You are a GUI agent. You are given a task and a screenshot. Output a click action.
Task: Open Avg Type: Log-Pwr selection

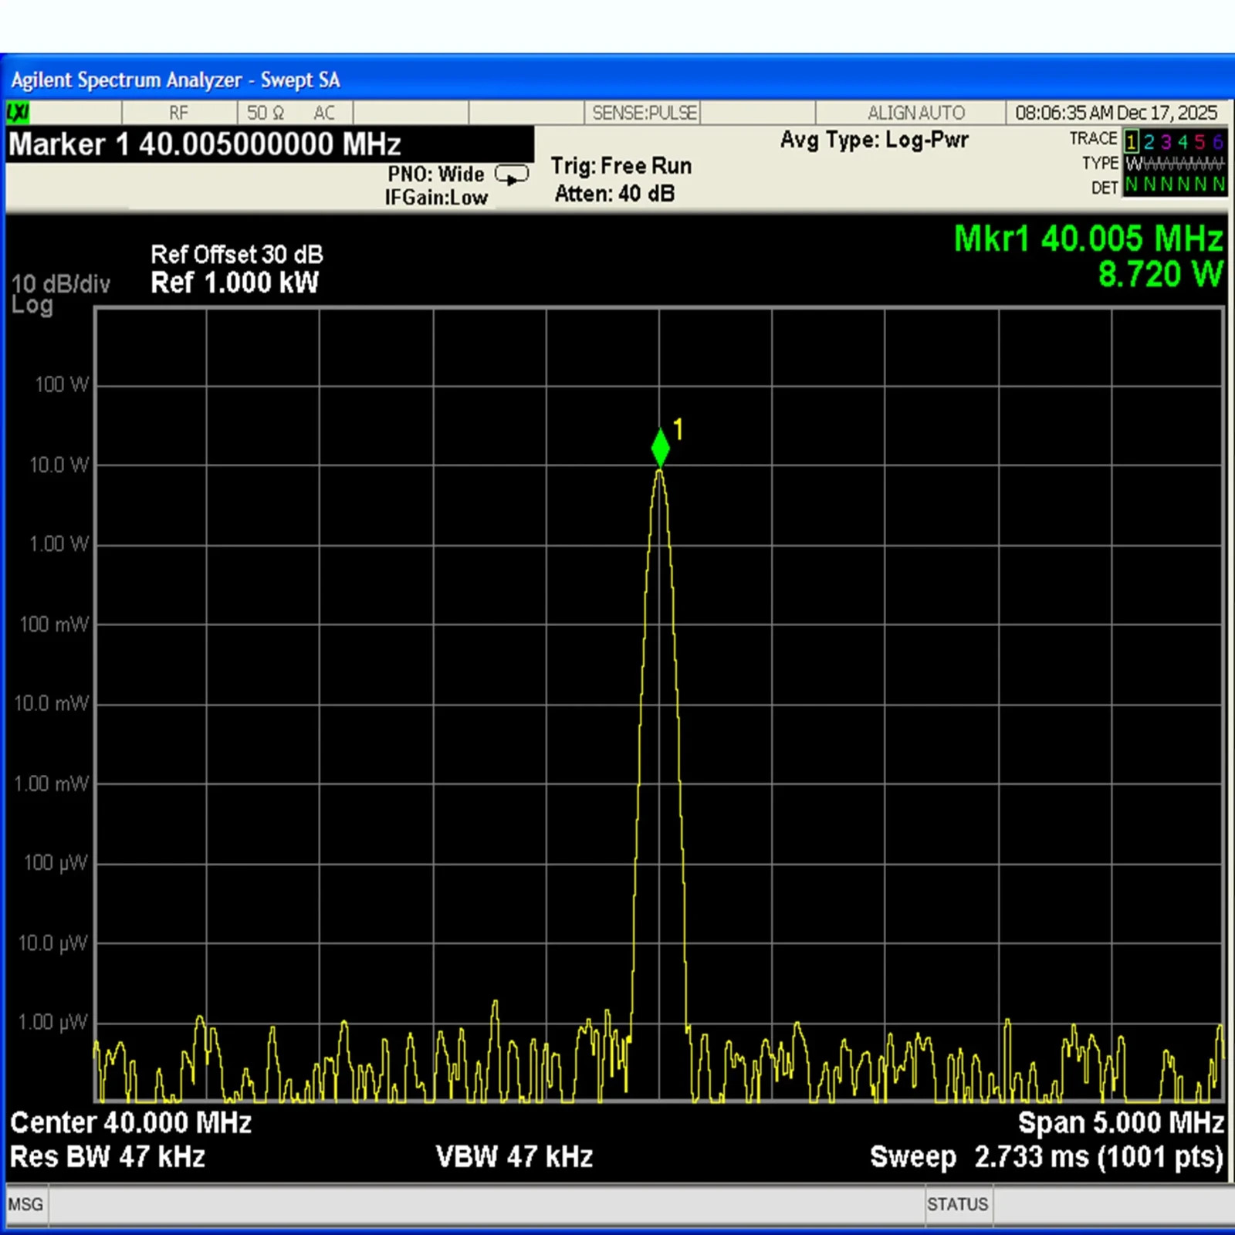pos(874,140)
